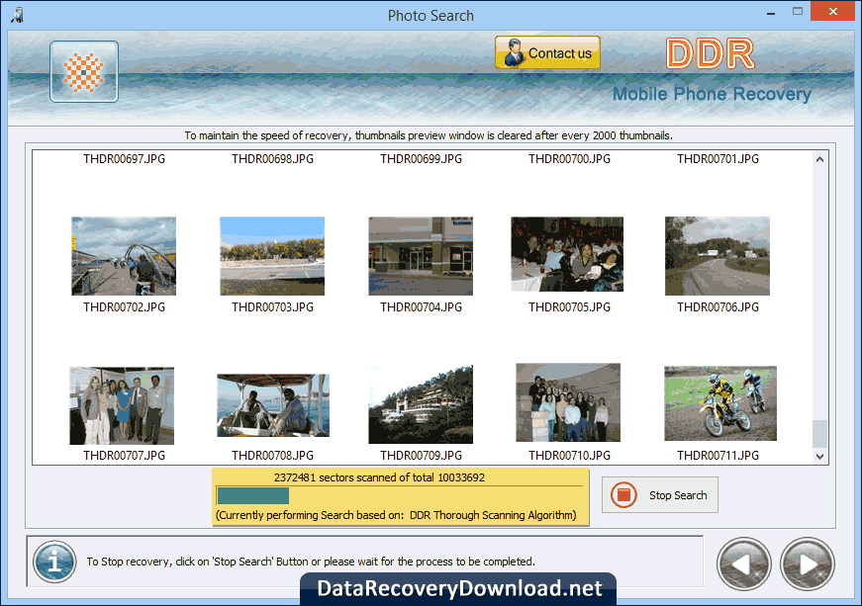
Task: Go back with the left arrow button
Action: tap(744, 563)
